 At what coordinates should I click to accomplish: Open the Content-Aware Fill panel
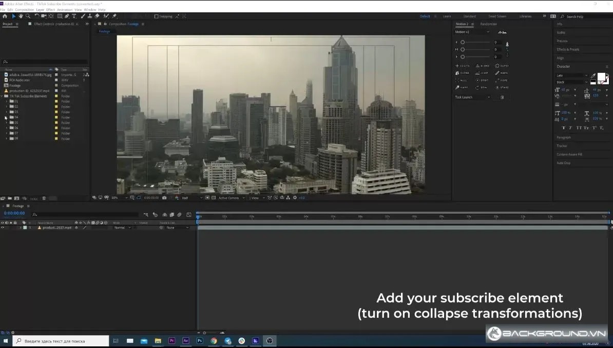point(569,154)
